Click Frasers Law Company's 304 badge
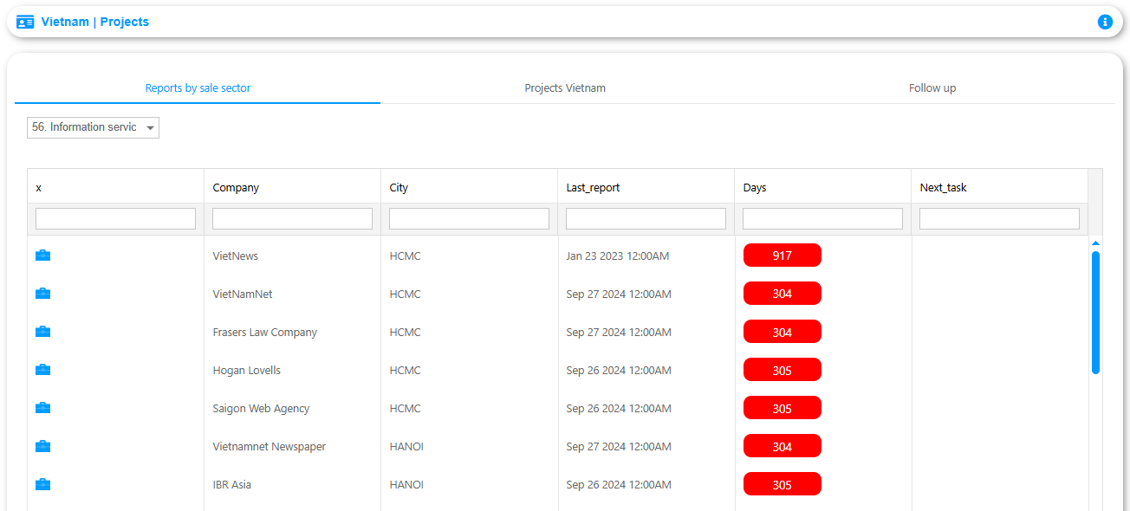 point(782,332)
